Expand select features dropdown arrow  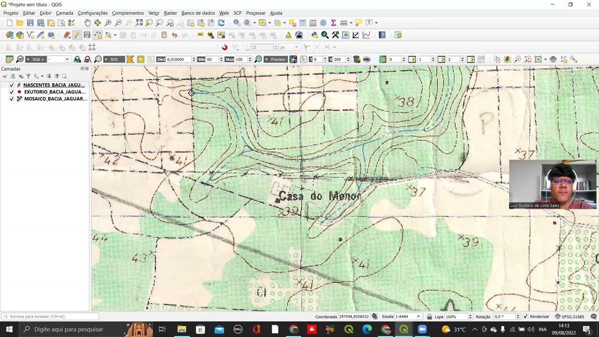[270, 22]
